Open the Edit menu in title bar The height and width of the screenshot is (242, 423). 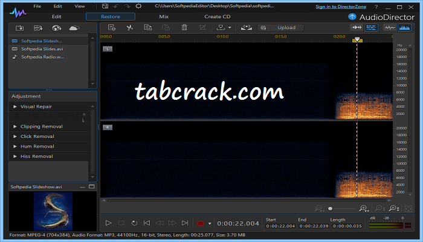[x=57, y=6]
